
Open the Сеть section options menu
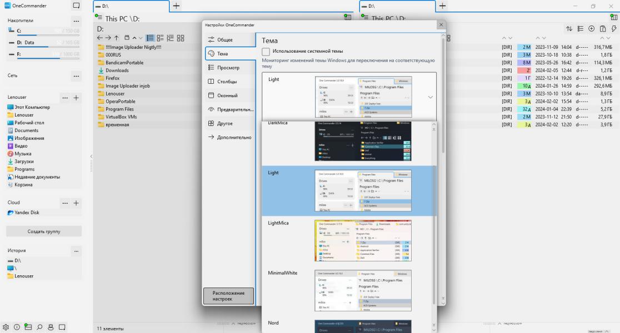click(76, 75)
